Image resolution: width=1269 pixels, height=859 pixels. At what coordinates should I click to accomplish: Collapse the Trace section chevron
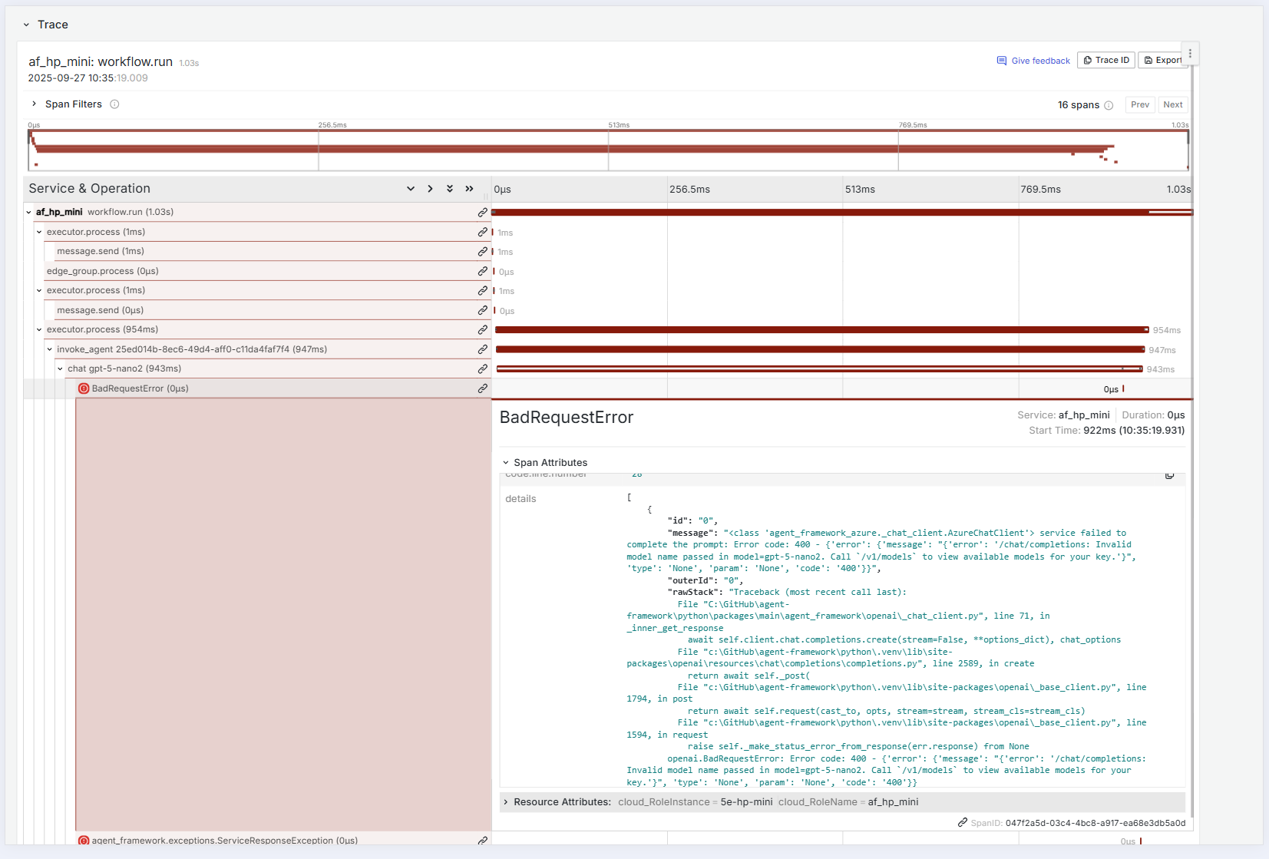(26, 25)
